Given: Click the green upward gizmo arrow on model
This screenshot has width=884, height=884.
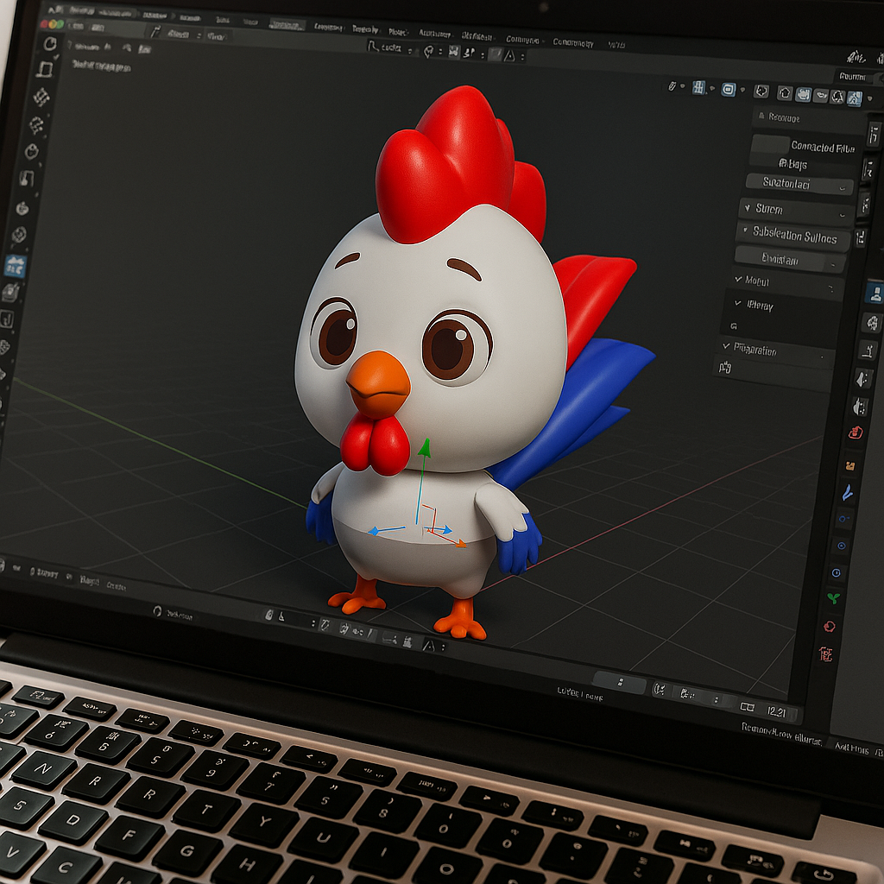Looking at the screenshot, I should tap(425, 448).
